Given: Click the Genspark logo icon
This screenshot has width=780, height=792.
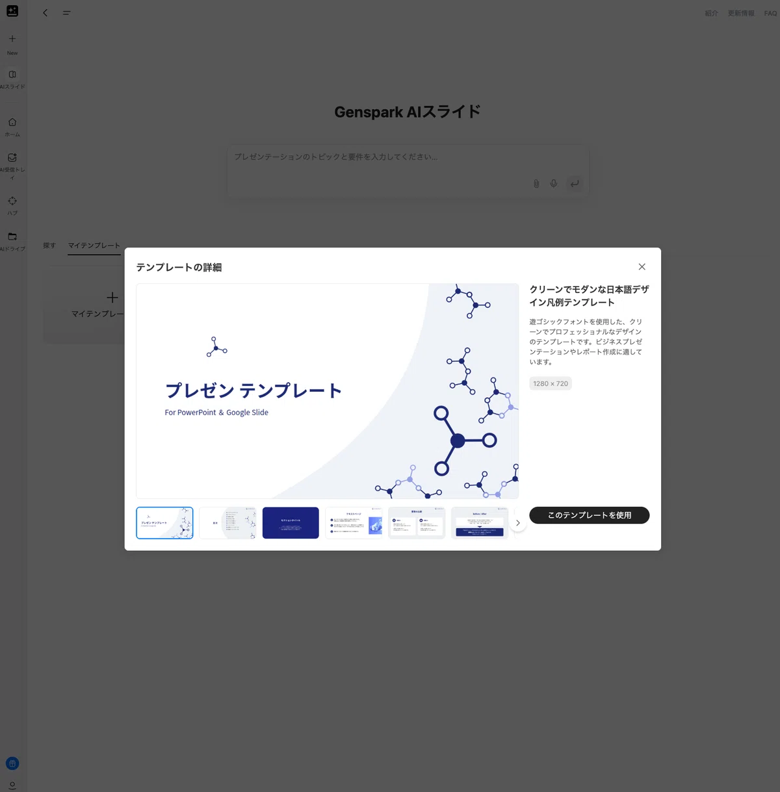Looking at the screenshot, I should point(12,11).
